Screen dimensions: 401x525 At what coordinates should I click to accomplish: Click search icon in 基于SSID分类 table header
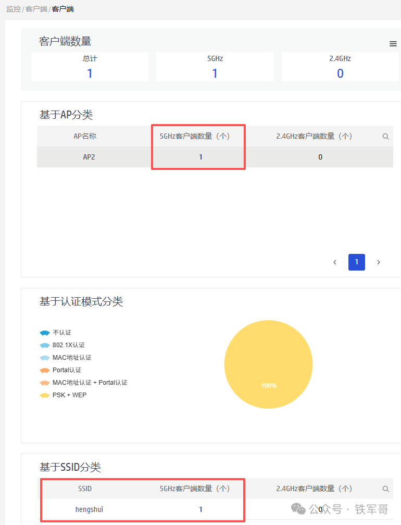(385, 489)
